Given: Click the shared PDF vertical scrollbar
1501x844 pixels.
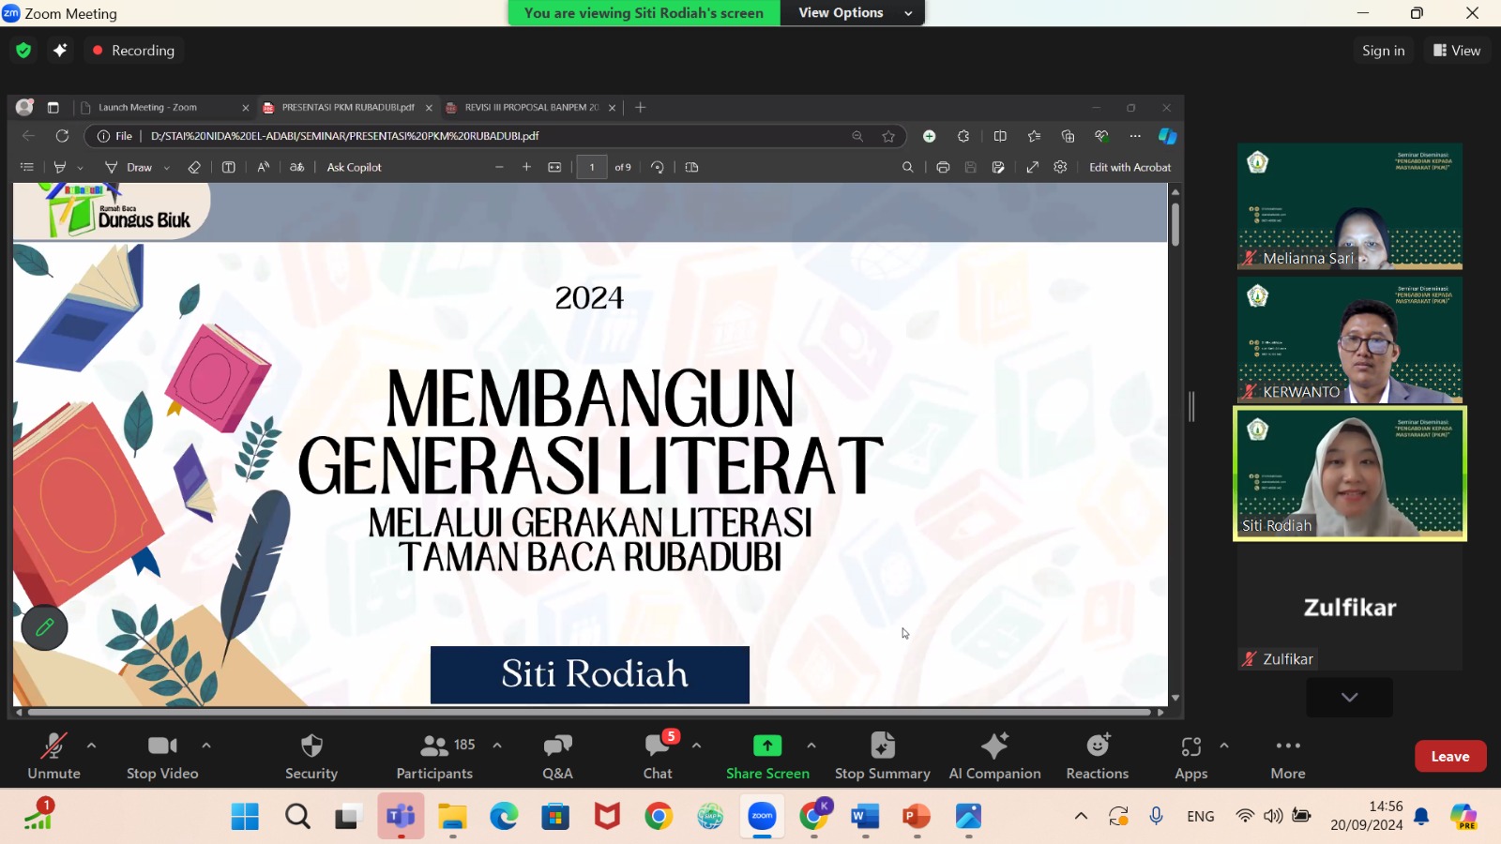Looking at the screenshot, I should pos(1175,225).
